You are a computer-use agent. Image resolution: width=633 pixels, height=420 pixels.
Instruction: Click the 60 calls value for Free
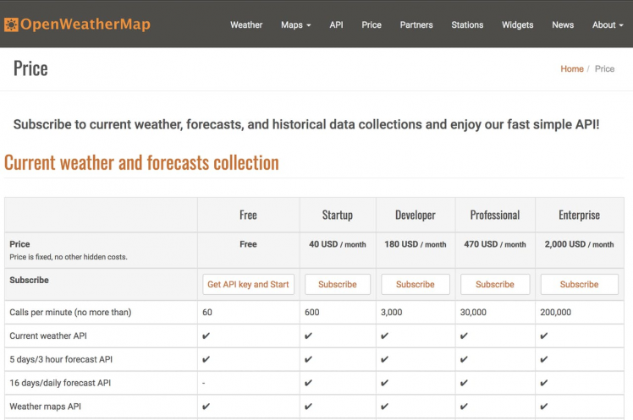pos(207,313)
